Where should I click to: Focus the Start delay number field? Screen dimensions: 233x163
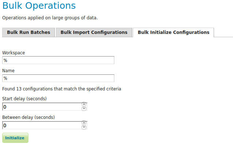click(42, 106)
